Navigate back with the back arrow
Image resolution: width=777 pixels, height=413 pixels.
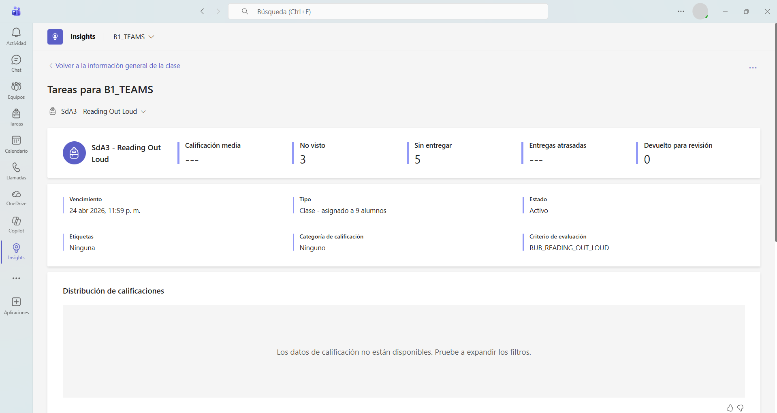click(x=202, y=11)
